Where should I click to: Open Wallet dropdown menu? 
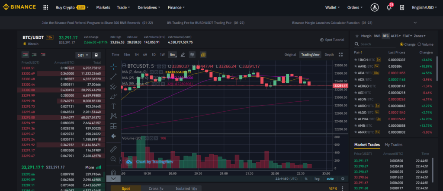[333, 7]
